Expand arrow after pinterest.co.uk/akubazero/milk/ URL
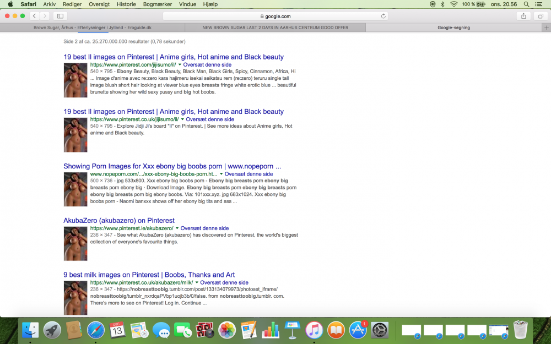The image size is (551, 344). [x=197, y=282]
